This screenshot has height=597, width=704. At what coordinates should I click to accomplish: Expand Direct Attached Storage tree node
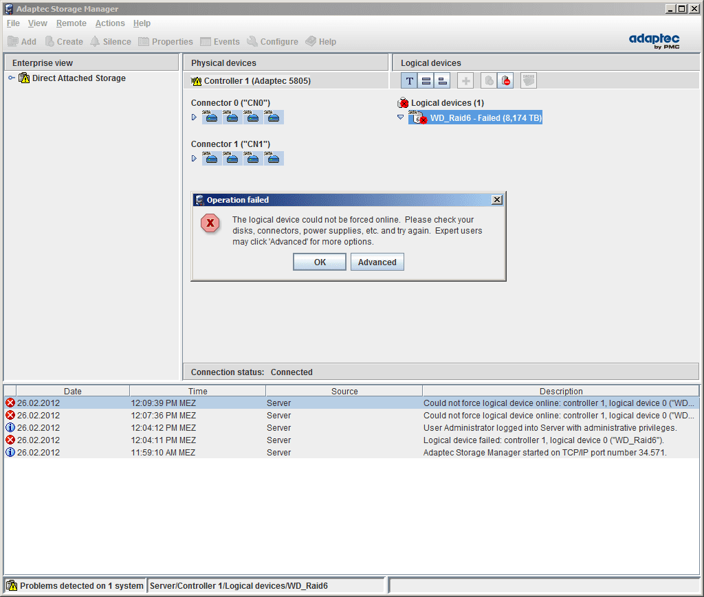(12, 78)
